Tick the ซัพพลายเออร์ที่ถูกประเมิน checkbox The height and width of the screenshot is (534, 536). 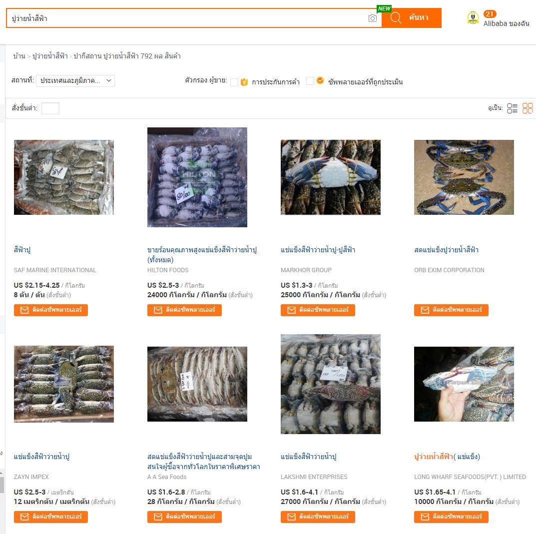tap(310, 81)
